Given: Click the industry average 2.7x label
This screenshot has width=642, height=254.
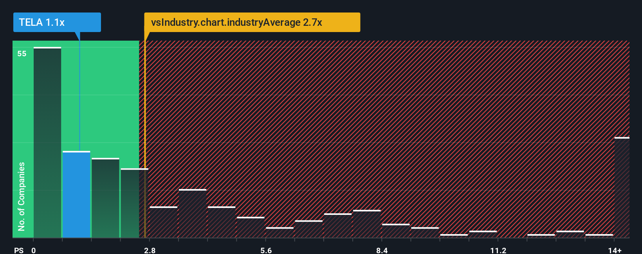Looking at the screenshot, I should 252,22.
